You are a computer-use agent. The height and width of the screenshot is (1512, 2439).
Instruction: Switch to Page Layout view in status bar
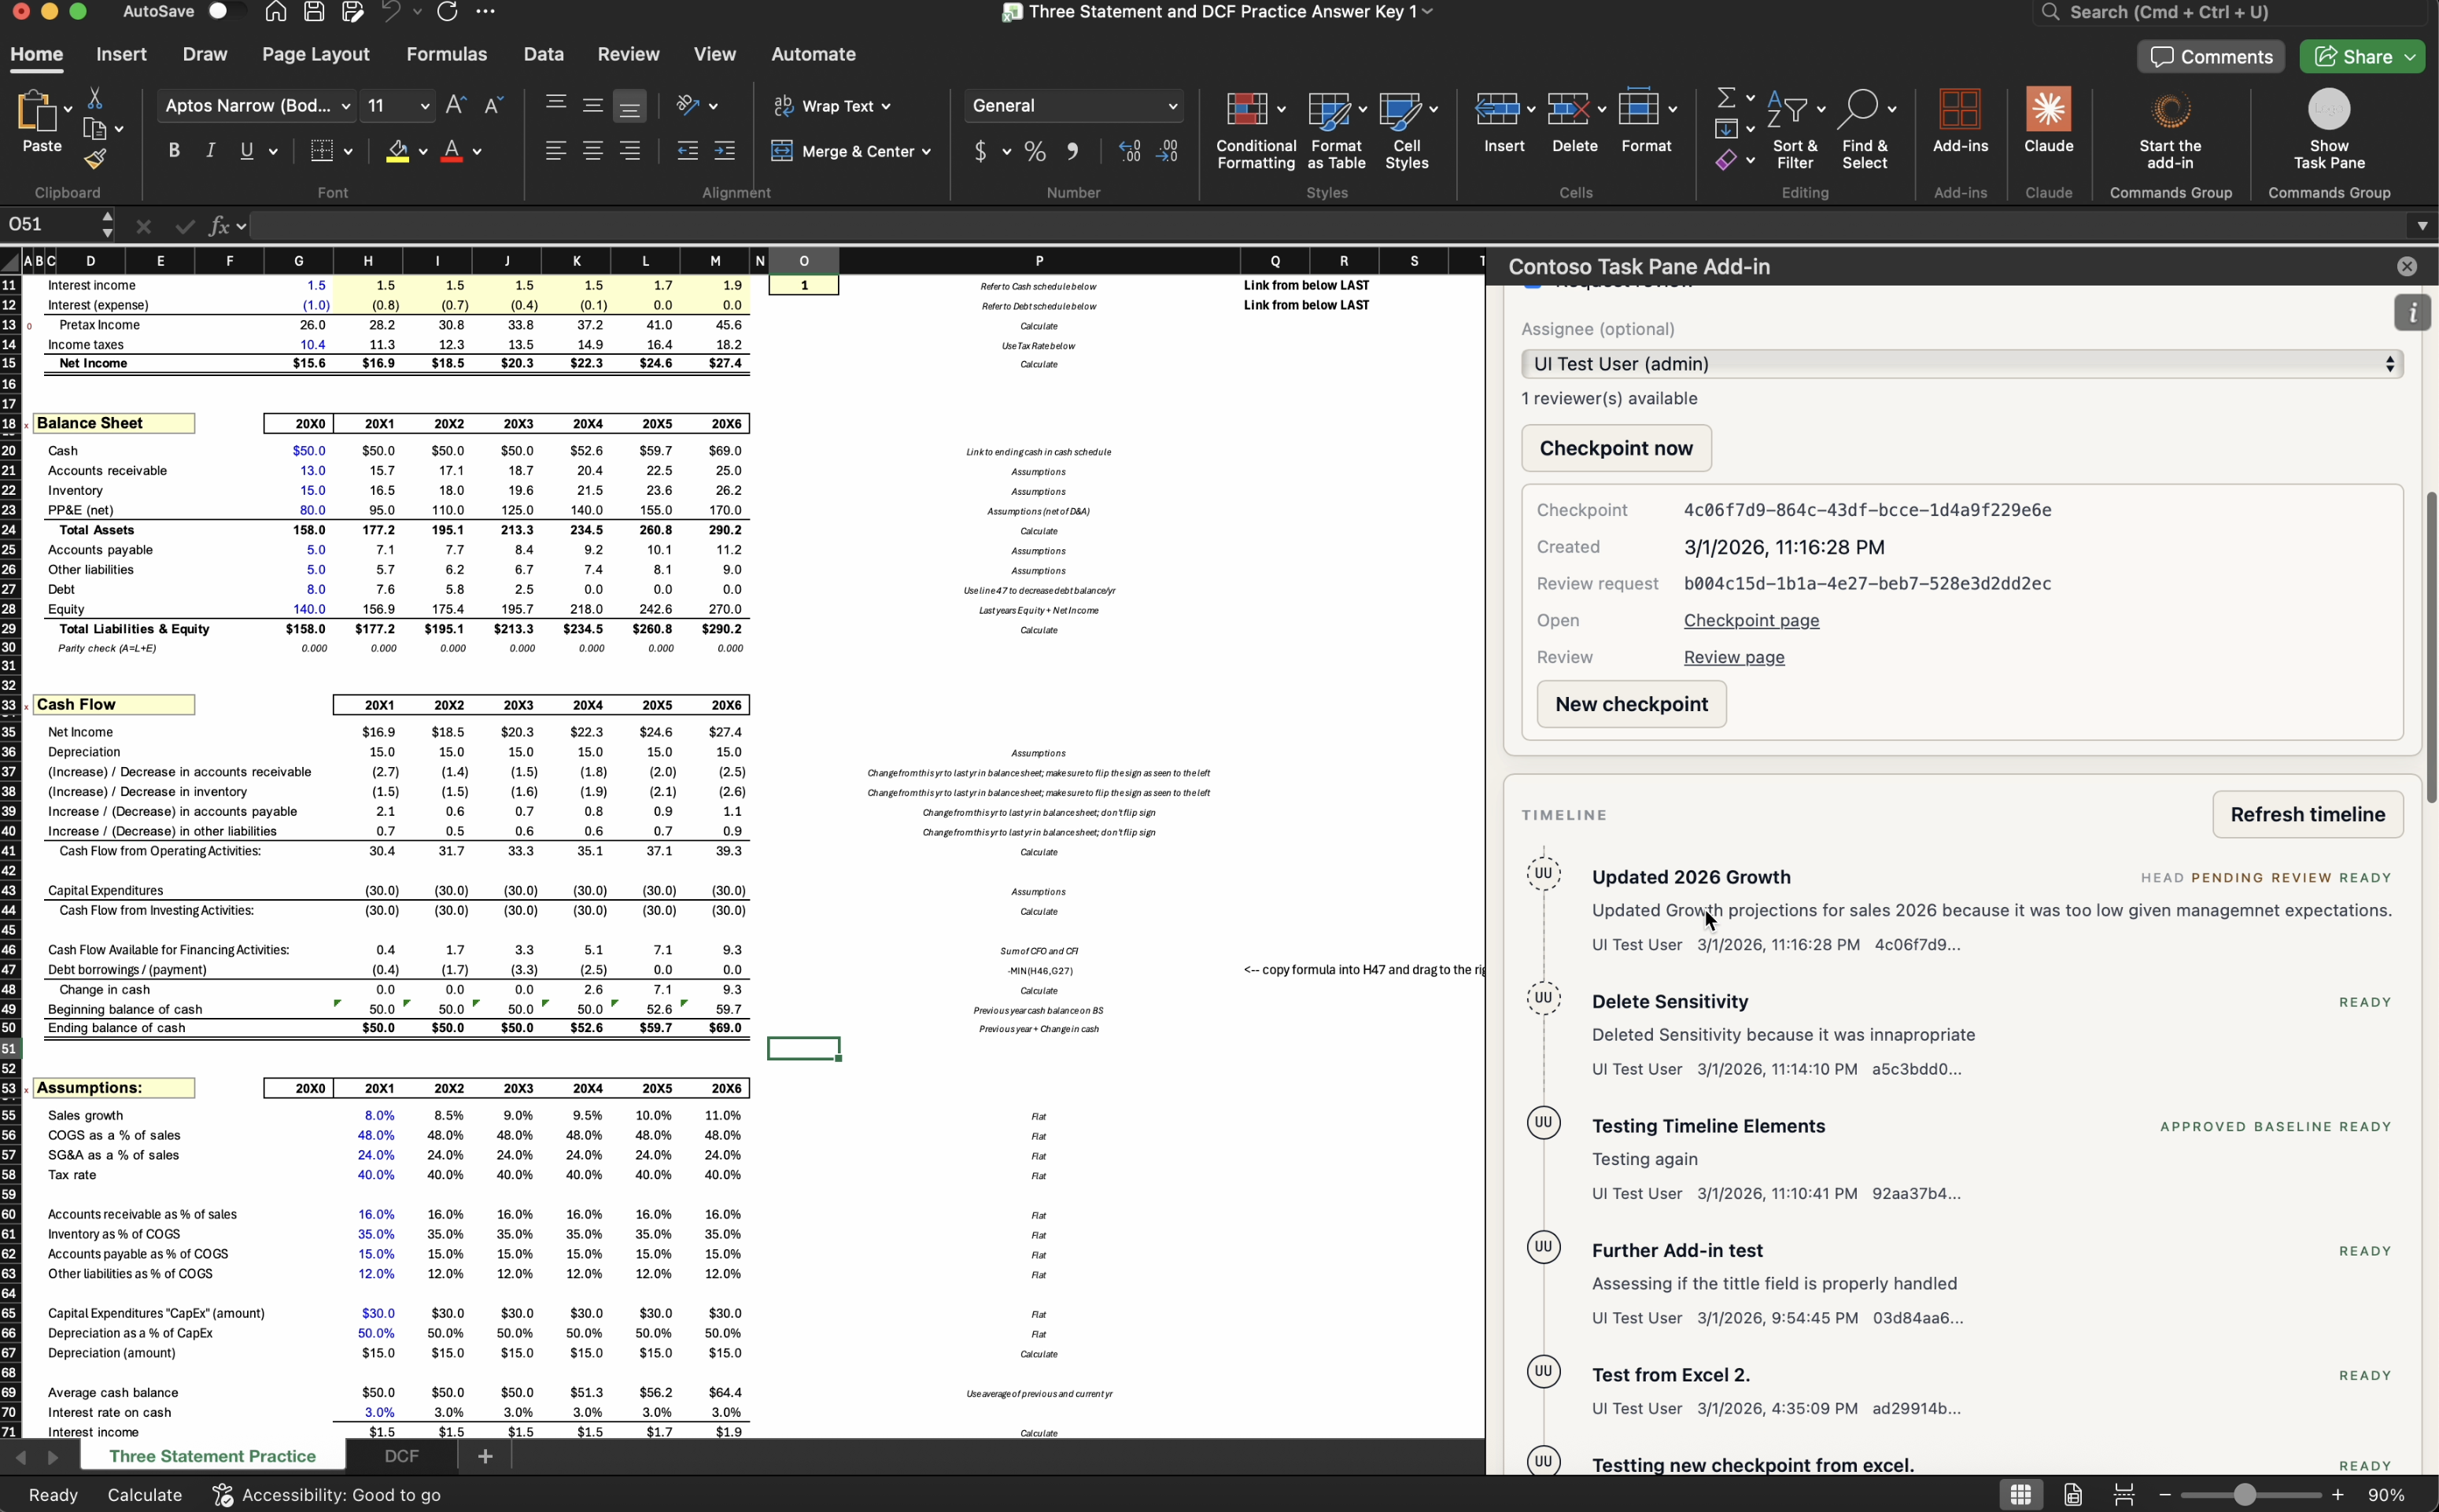[x=2072, y=1495]
